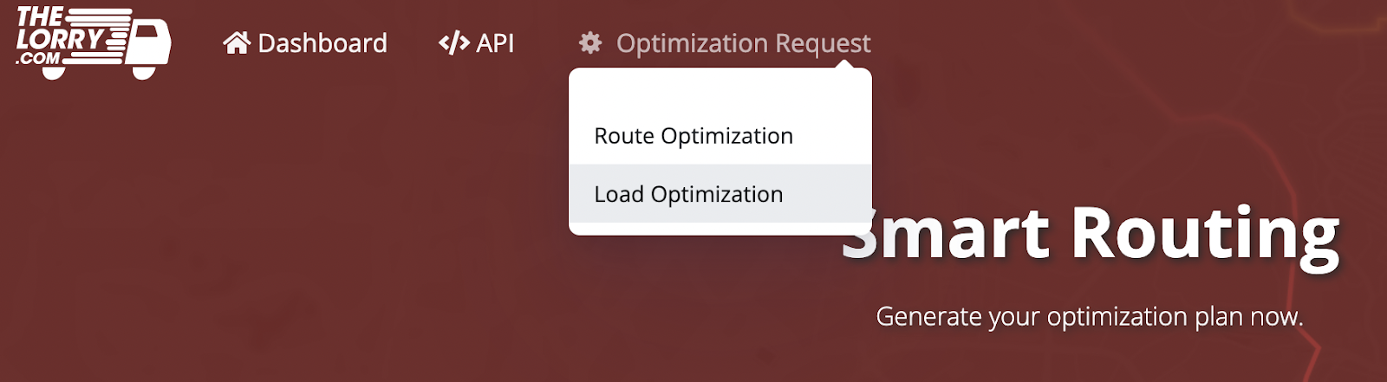
Task: Click the word "Routing" in the headline
Action: point(1206,233)
